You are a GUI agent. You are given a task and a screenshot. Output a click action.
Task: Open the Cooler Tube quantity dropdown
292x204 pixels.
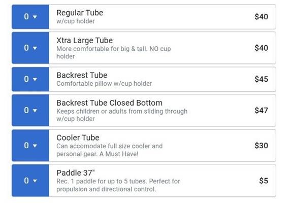click(30, 145)
